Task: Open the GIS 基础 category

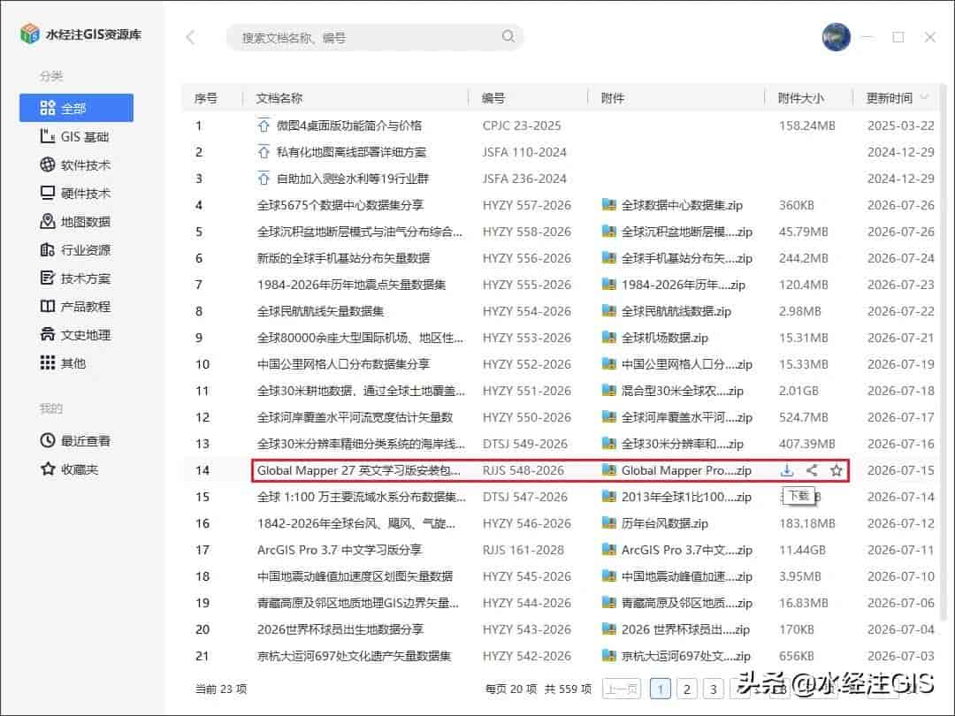Action: tap(76, 136)
